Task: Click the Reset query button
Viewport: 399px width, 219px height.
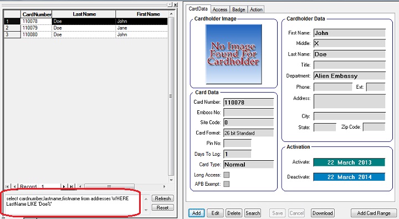Action: click(163, 208)
